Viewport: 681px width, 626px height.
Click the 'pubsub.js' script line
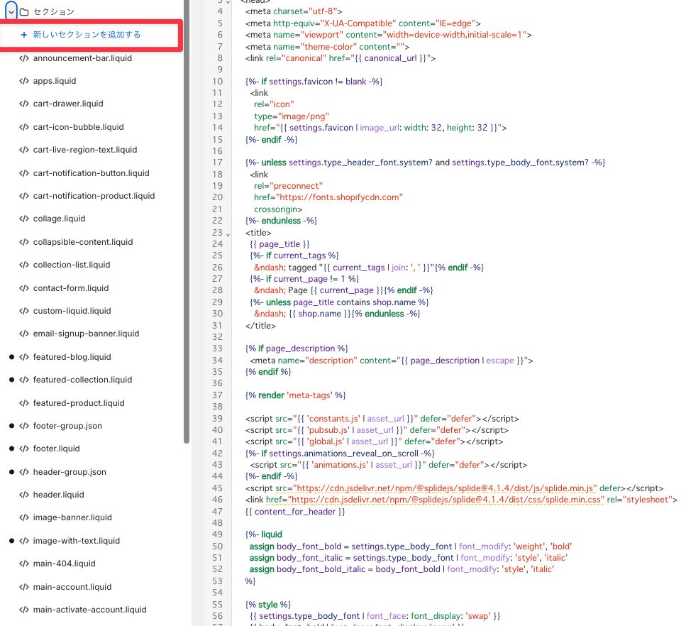point(377,430)
